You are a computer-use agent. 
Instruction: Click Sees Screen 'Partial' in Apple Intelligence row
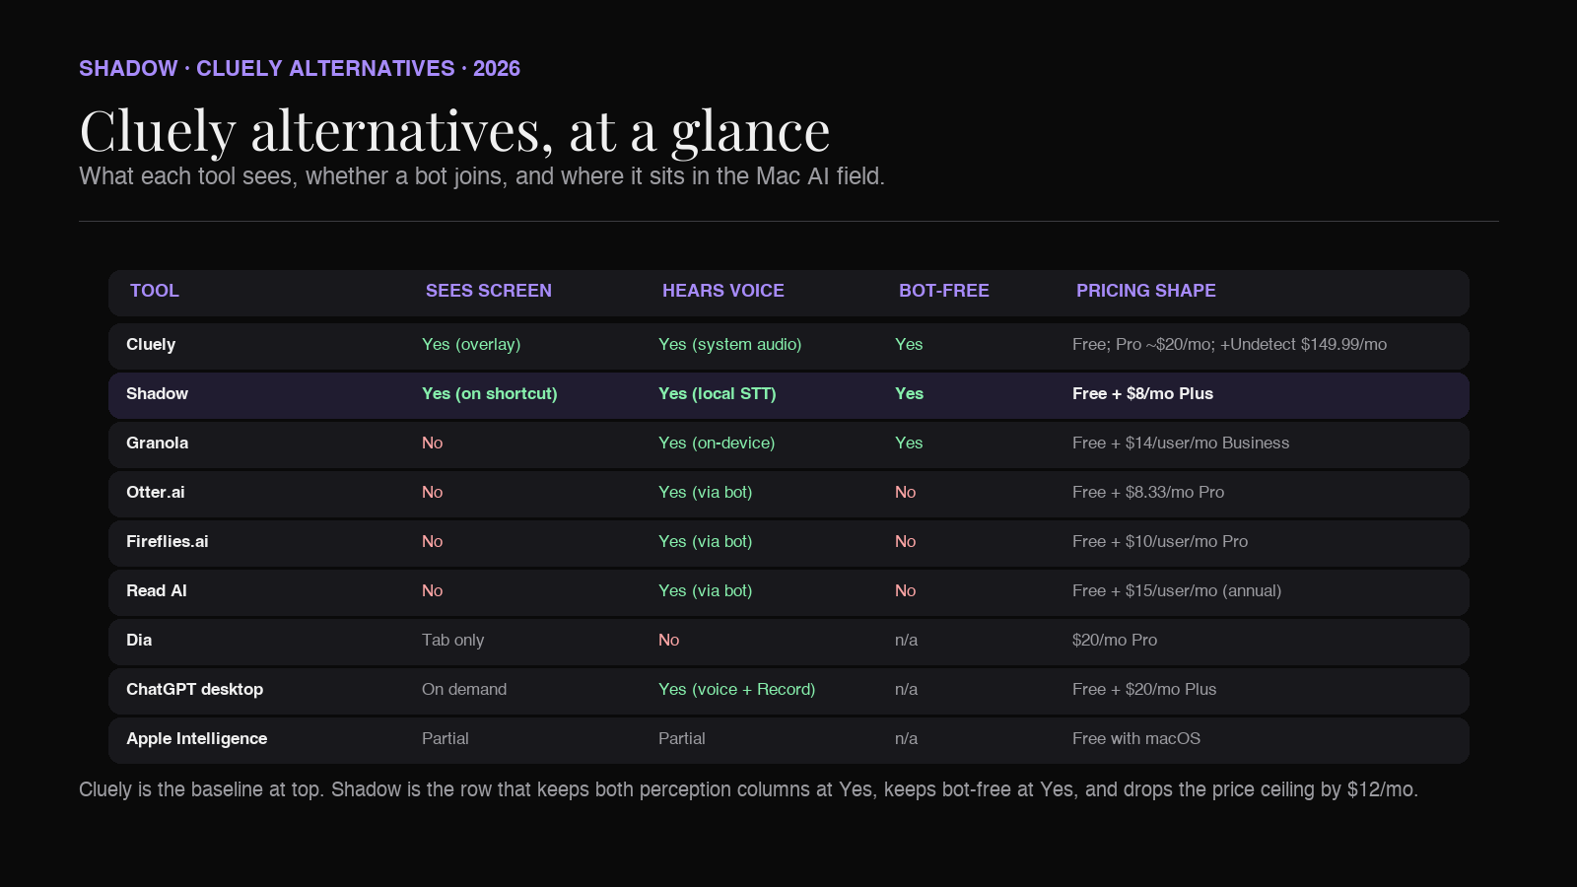446,739
